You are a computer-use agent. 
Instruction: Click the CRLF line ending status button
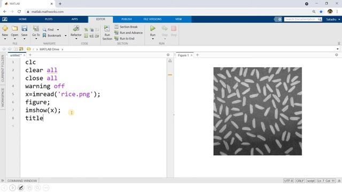(x=300, y=181)
